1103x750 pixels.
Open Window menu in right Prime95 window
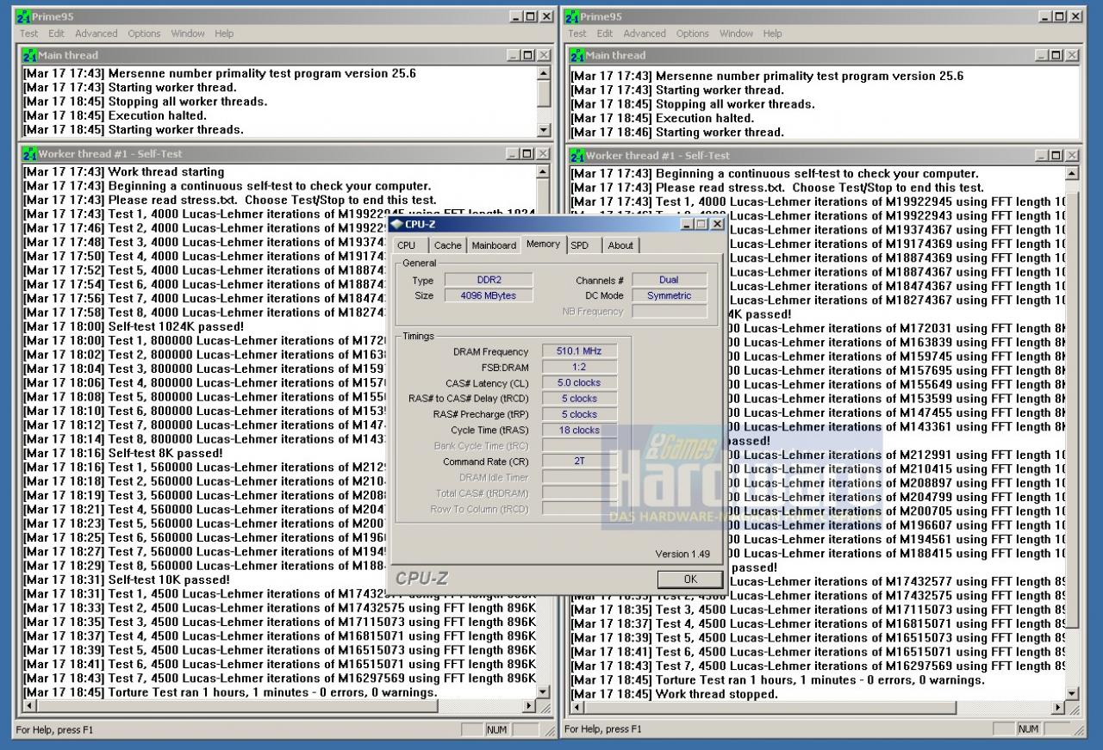[x=736, y=34]
